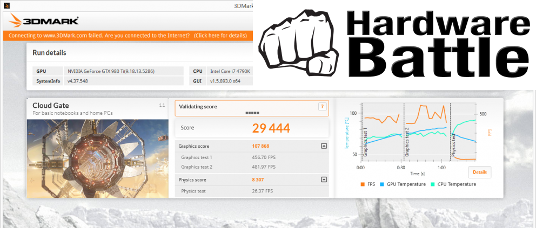The width and height of the screenshot is (536, 228).
Task: Click the blue GPU Temperature legend square
Action: coord(383,184)
